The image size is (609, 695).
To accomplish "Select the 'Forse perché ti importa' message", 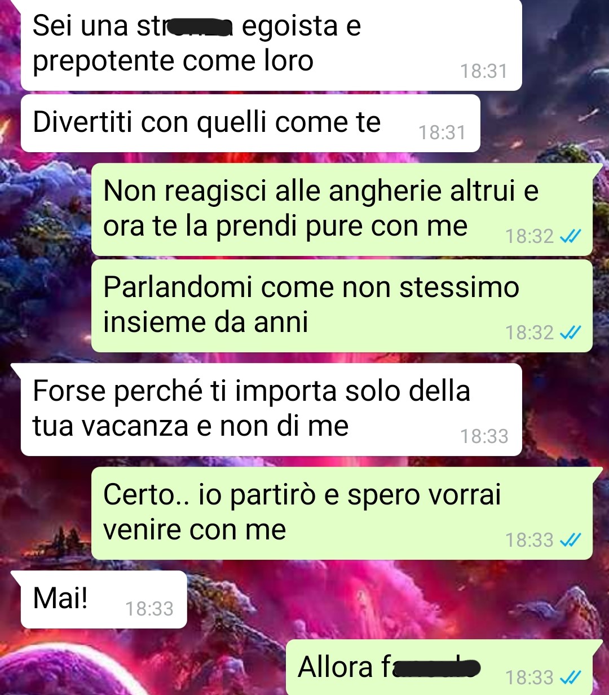I will [271, 410].
